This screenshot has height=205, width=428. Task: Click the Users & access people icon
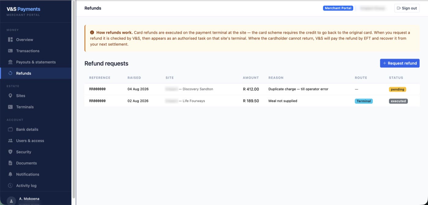click(x=10, y=141)
